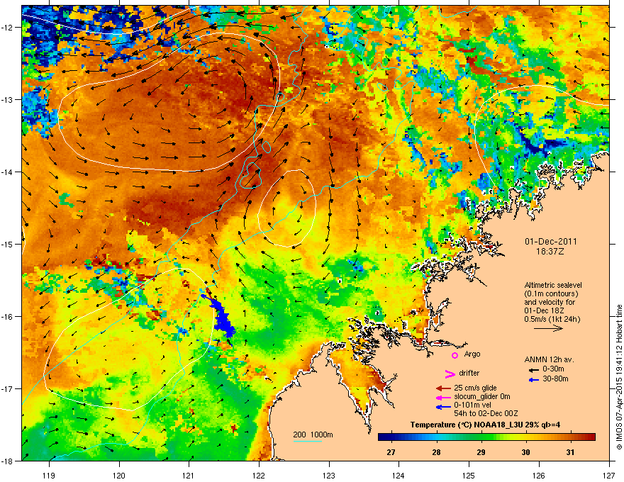Click the 54h to 02-Dec 00Z text
Viewport: 624px width, 482px height.
(x=486, y=413)
